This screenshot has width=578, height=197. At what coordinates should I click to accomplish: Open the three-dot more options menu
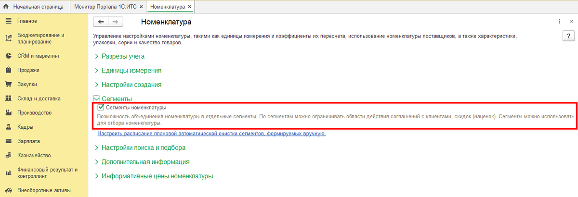559,22
